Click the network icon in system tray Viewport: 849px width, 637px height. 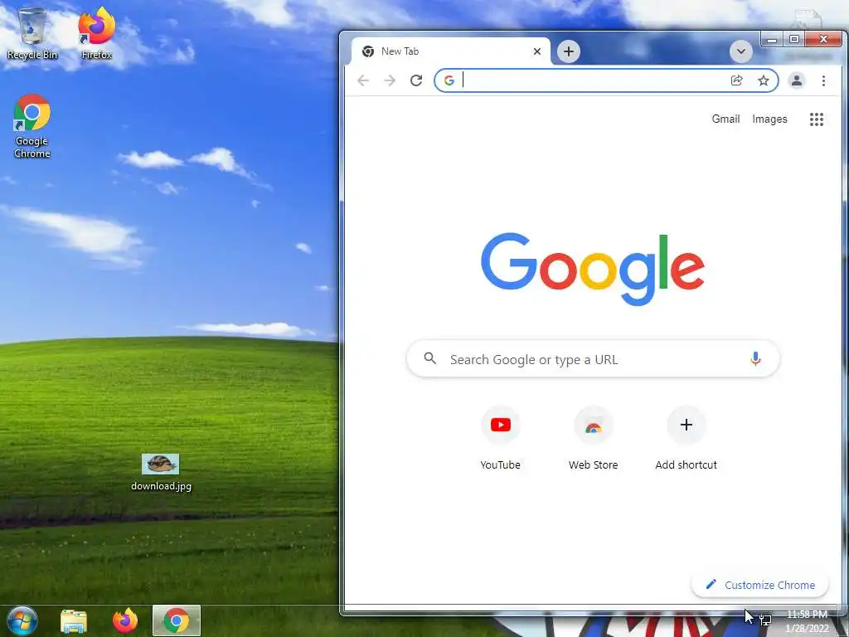pyautogui.click(x=765, y=620)
